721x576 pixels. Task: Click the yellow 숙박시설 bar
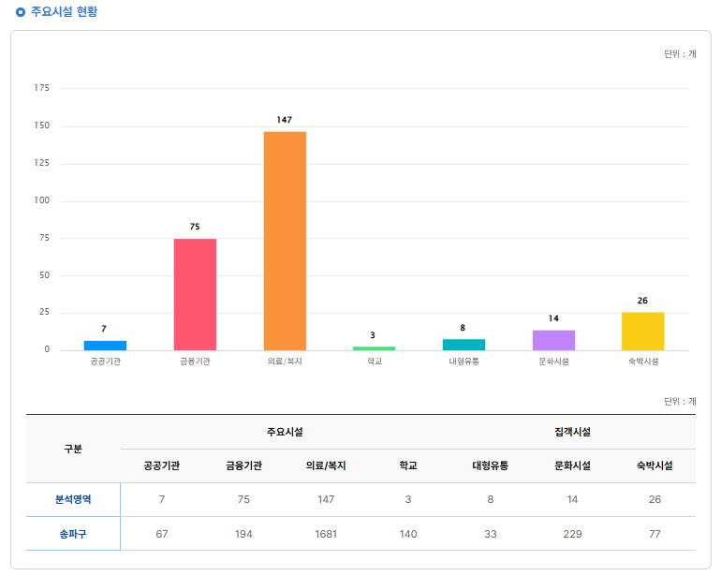click(643, 332)
